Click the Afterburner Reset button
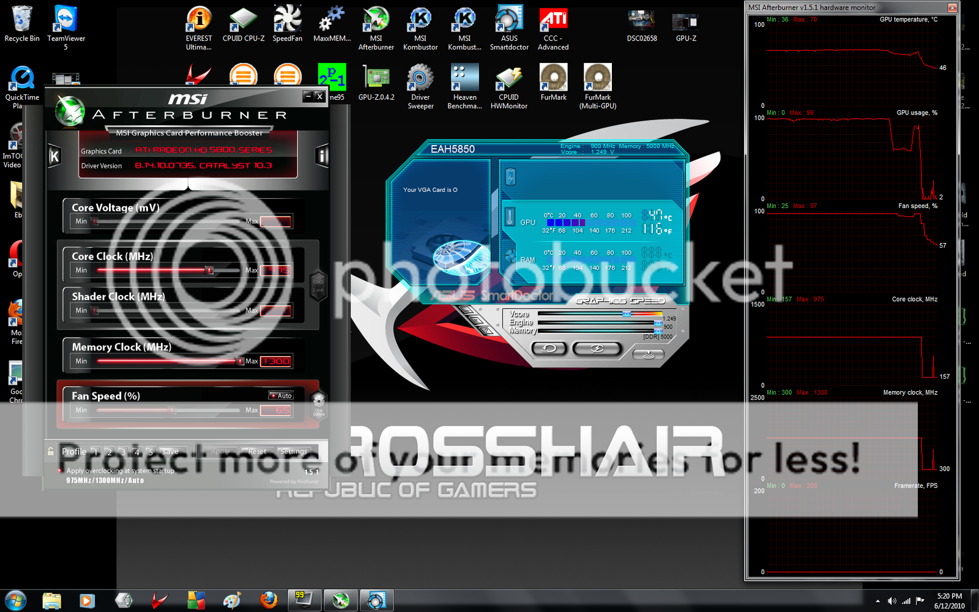Viewport: 979px width, 612px height. point(257,452)
